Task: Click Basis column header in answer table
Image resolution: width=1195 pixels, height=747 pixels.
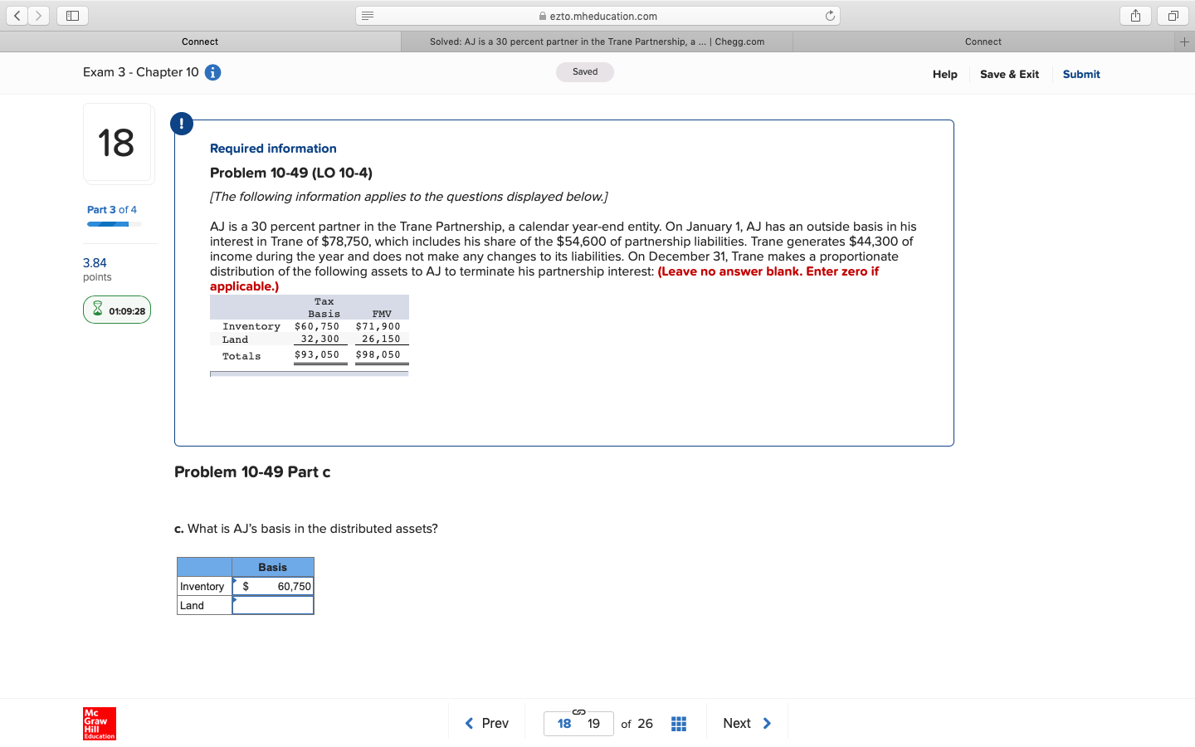Action: 273,567
